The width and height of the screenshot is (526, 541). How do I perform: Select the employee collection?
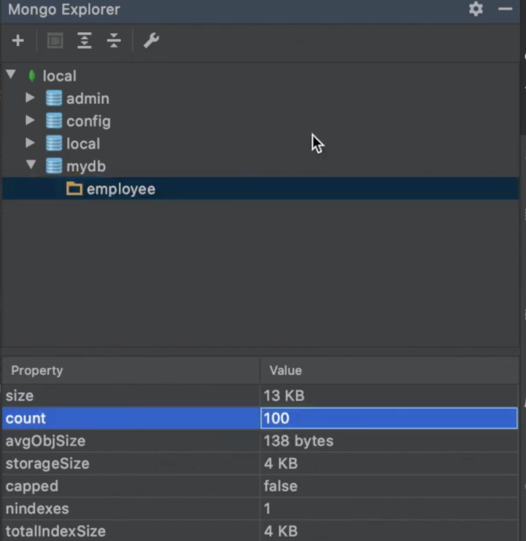point(120,189)
